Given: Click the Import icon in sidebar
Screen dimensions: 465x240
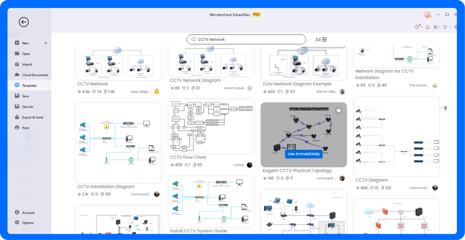Looking at the screenshot, I should point(17,64).
